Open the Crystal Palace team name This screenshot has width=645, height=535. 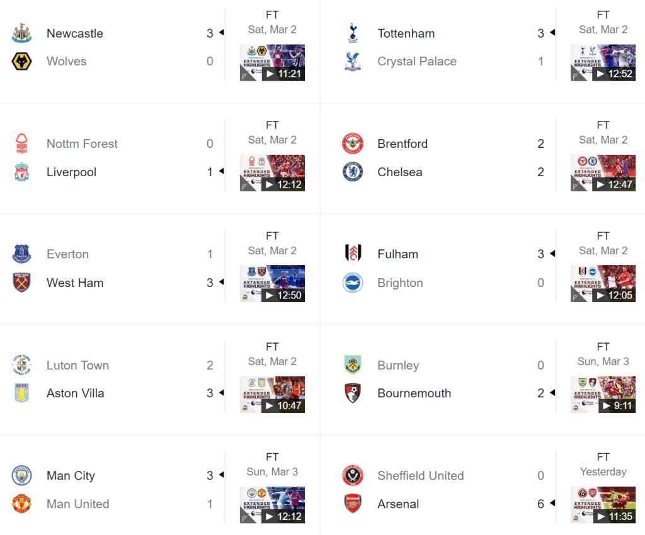point(417,62)
